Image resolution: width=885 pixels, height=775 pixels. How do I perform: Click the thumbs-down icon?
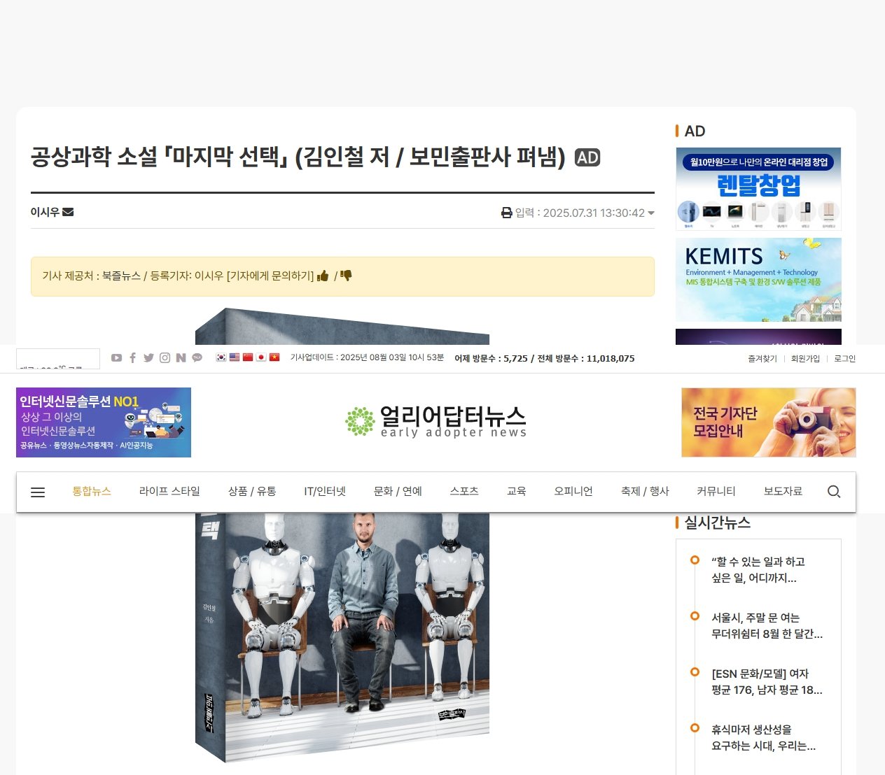(x=346, y=276)
